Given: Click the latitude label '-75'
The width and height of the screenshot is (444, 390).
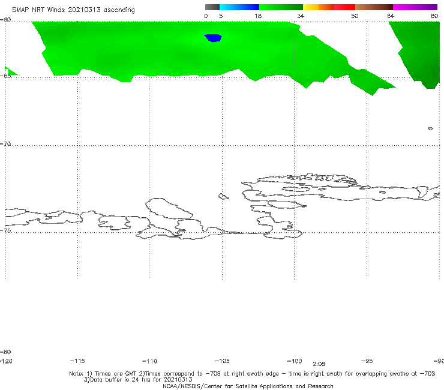Looking at the screenshot, I should point(5,230).
